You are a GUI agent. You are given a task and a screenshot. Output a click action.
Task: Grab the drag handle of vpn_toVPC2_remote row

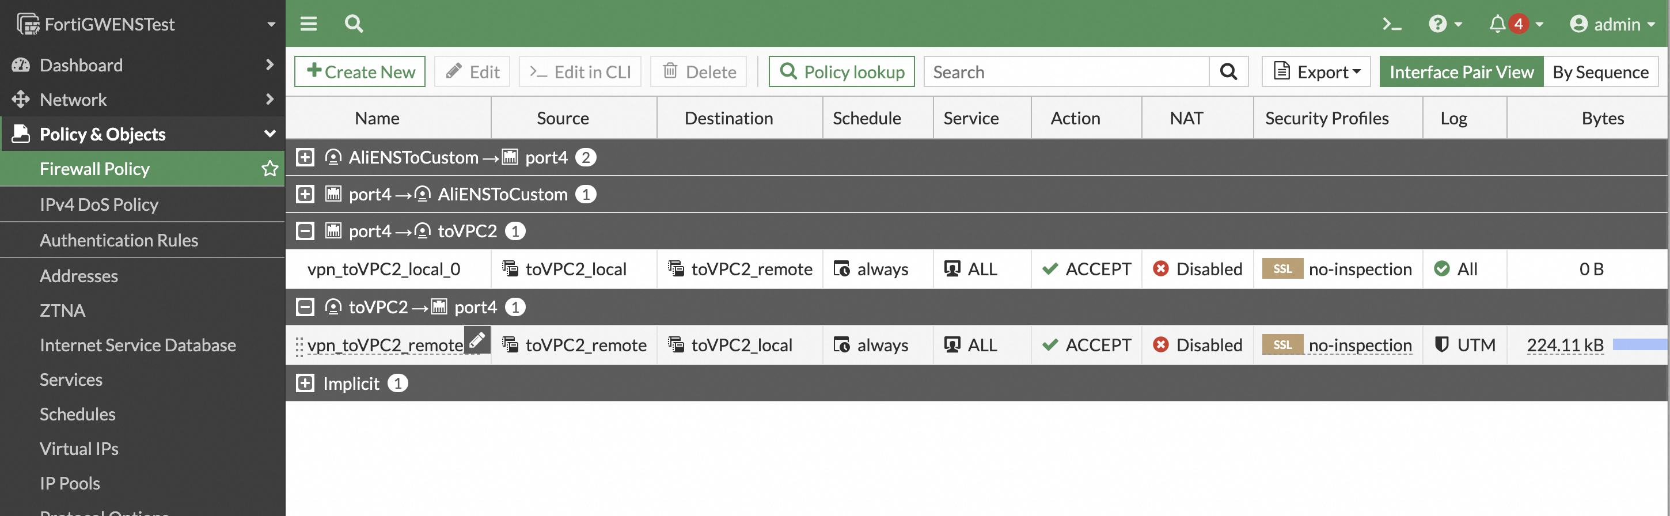299,346
